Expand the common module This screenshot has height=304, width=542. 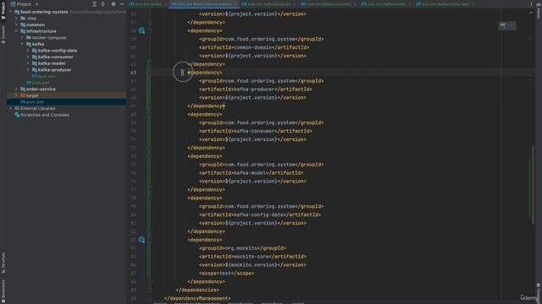click(16, 24)
